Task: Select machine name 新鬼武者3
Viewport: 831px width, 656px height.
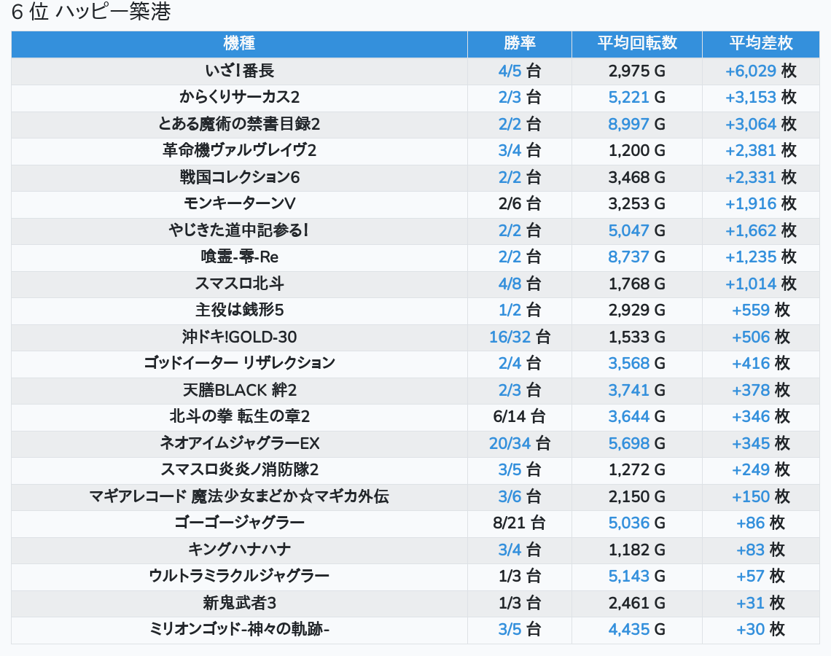Action: pyautogui.click(x=239, y=603)
